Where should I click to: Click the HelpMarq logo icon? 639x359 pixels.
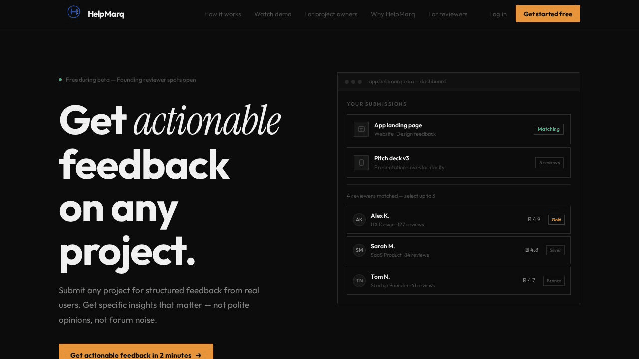[x=74, y=12]
